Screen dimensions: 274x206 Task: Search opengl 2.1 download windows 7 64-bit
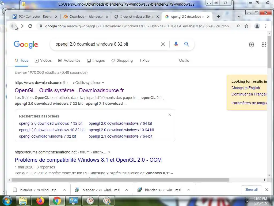coord(120,136)
